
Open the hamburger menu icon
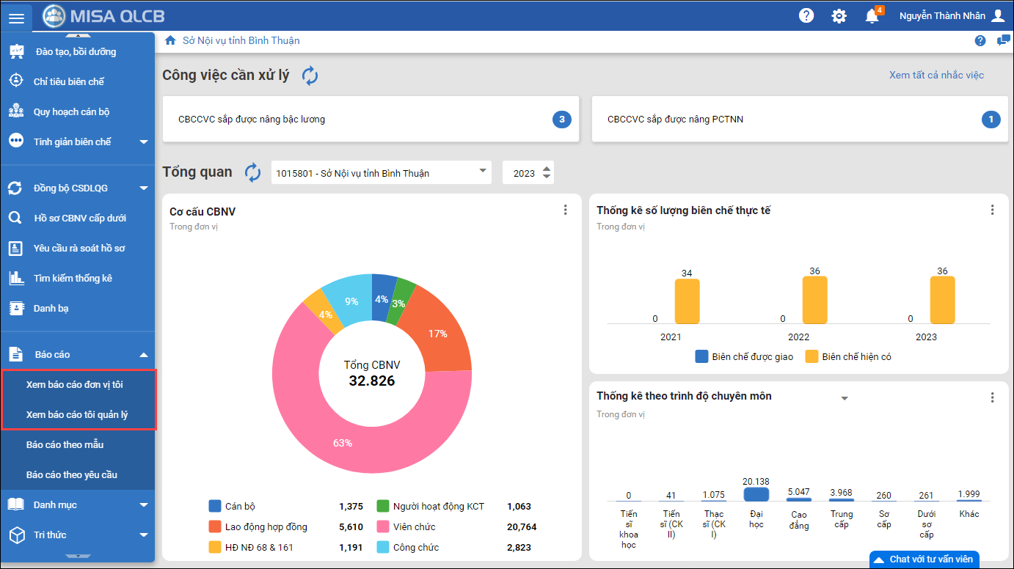[16, 16]
